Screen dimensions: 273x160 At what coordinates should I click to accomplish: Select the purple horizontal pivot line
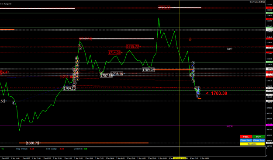(133, 125)
